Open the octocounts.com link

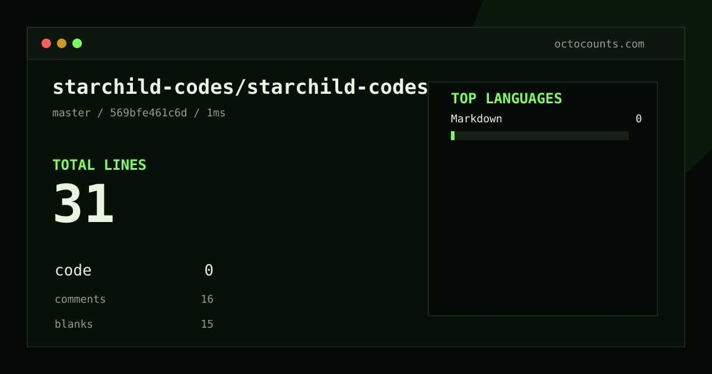point(599,44)
